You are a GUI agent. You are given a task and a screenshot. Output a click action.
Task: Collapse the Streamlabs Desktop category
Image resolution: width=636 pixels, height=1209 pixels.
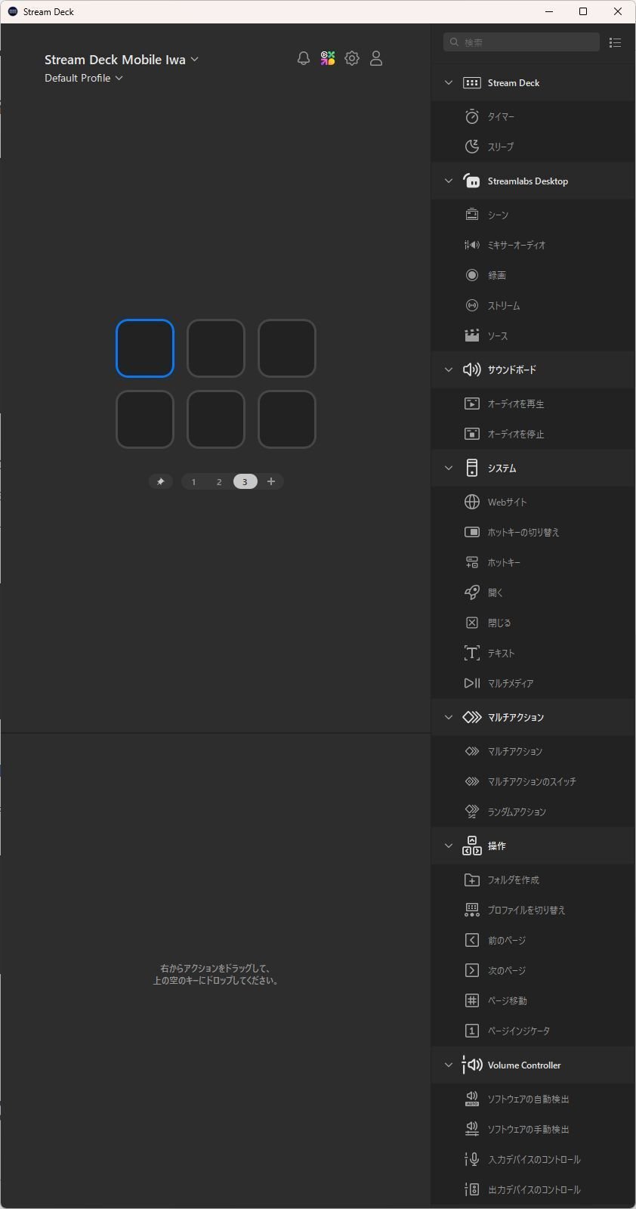pyautogui.click(x=449, y=181)
